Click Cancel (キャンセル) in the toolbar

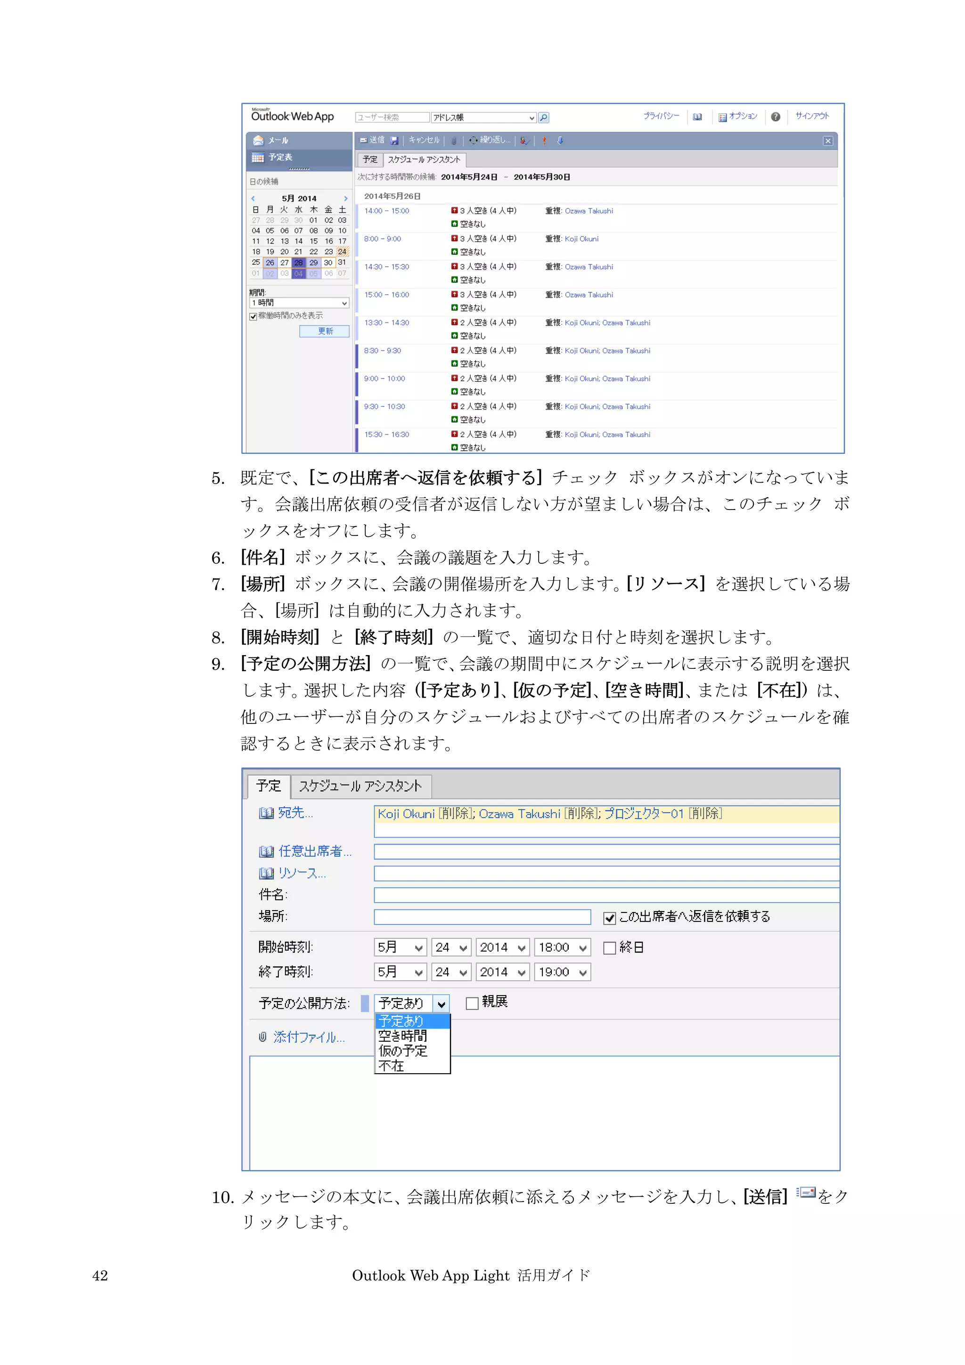coord(424,140)
